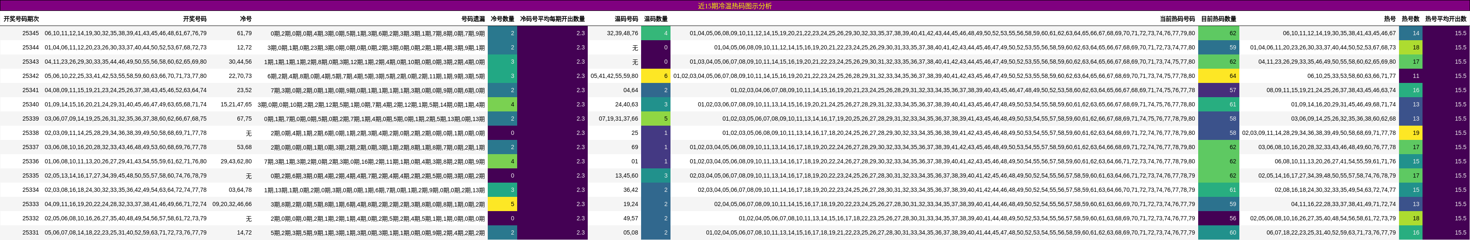
Task: Click the 号码遗漏 column header
Action: pyautogui.click(x=473, y=19)
